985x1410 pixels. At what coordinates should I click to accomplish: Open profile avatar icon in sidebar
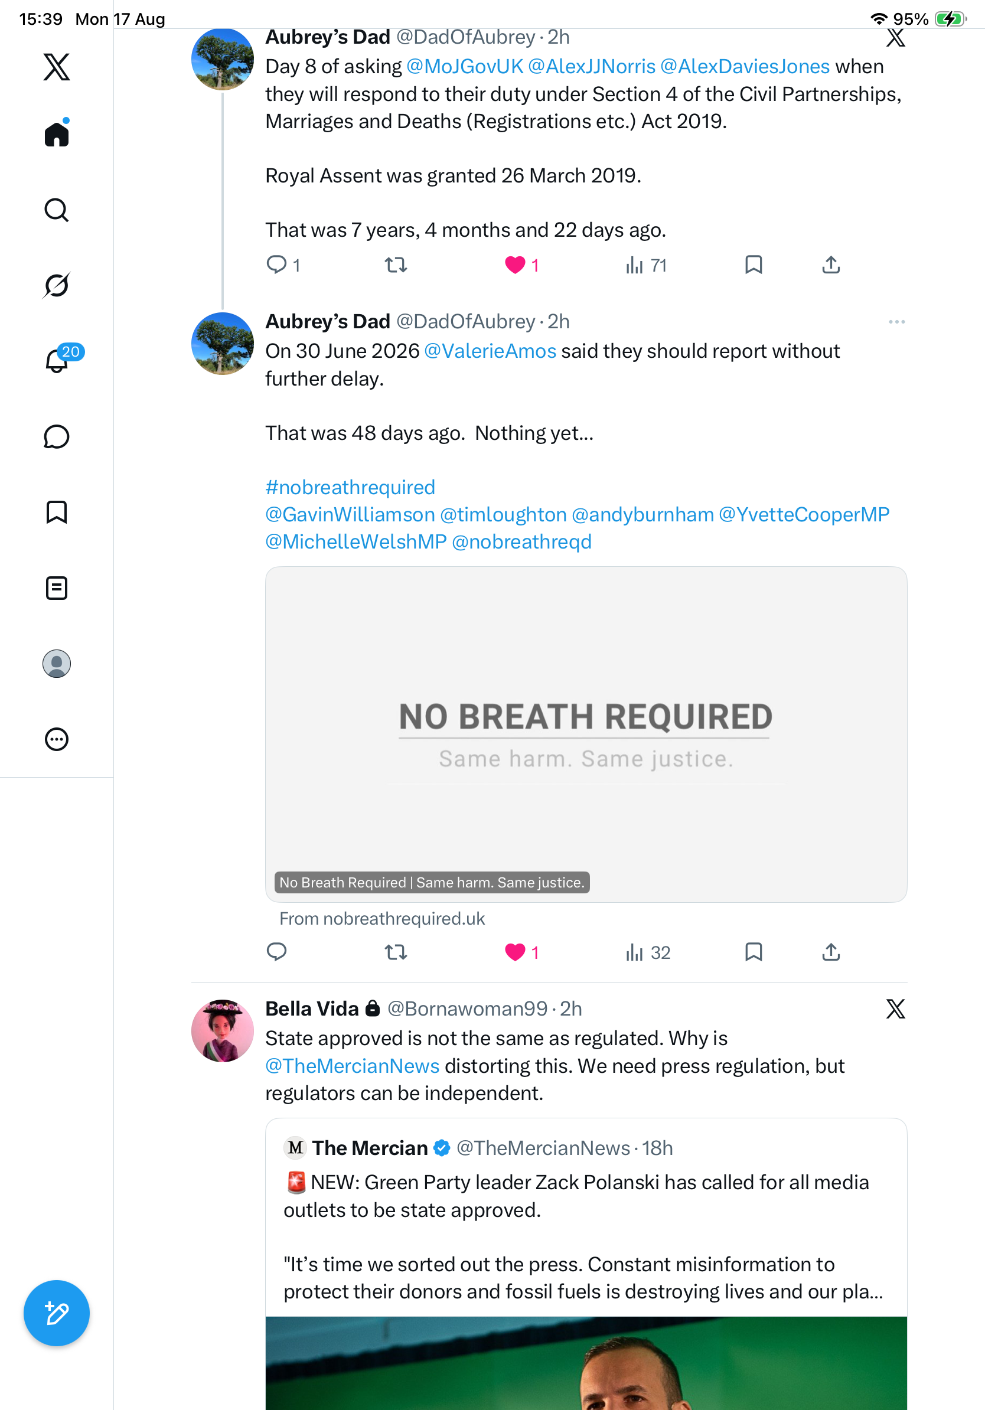pyautogui.click(x=57, y=663)
